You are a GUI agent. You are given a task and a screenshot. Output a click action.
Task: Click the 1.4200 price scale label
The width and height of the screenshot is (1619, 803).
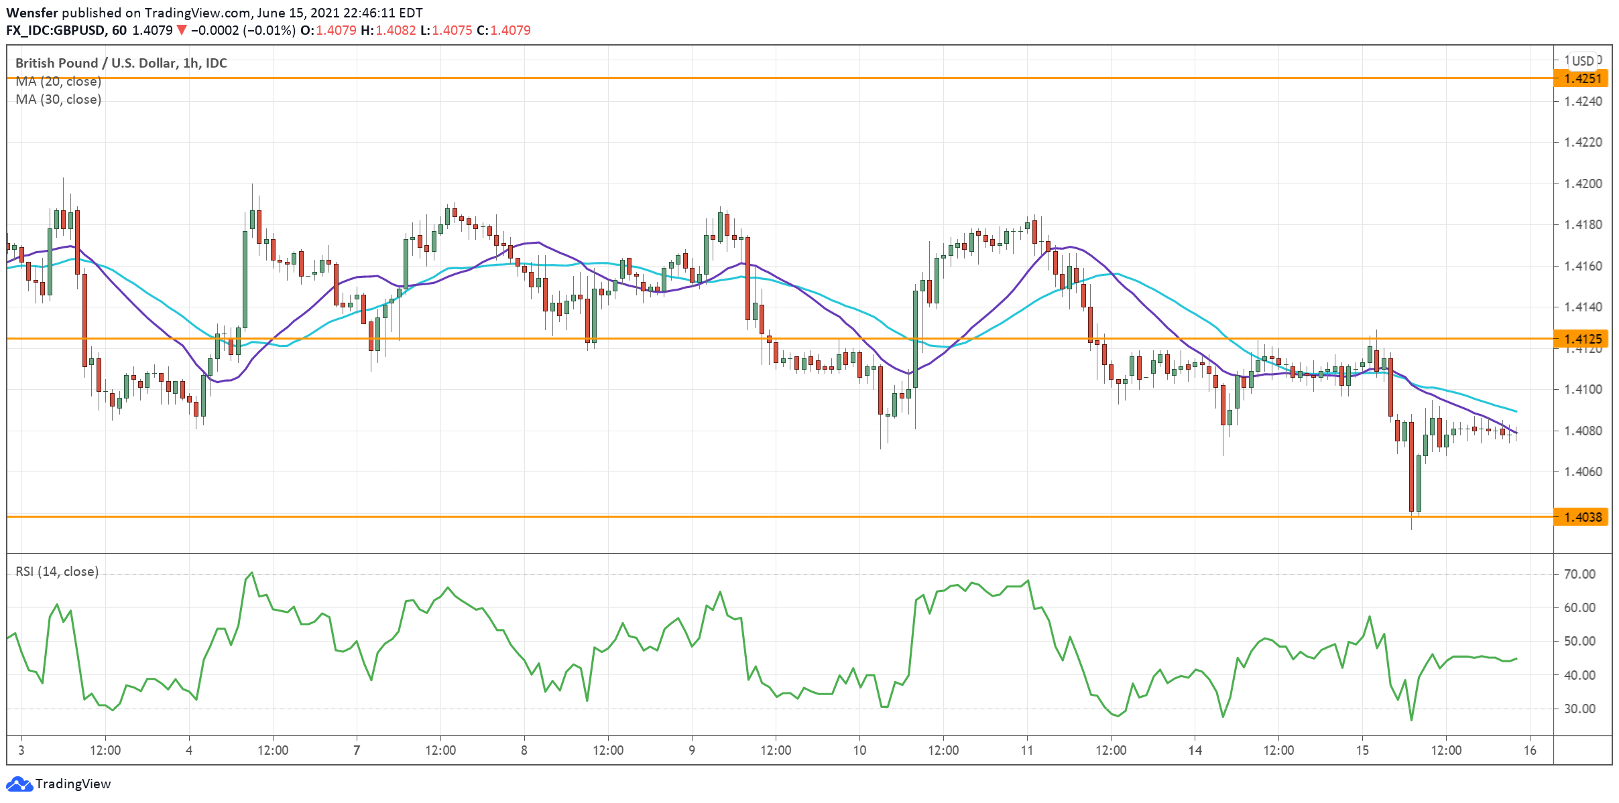point(1582,184)
